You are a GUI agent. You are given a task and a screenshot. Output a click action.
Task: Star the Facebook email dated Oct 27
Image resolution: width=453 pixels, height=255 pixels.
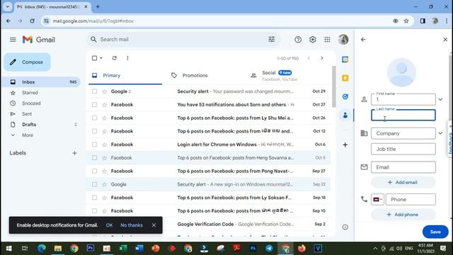(x=104, y=105)
